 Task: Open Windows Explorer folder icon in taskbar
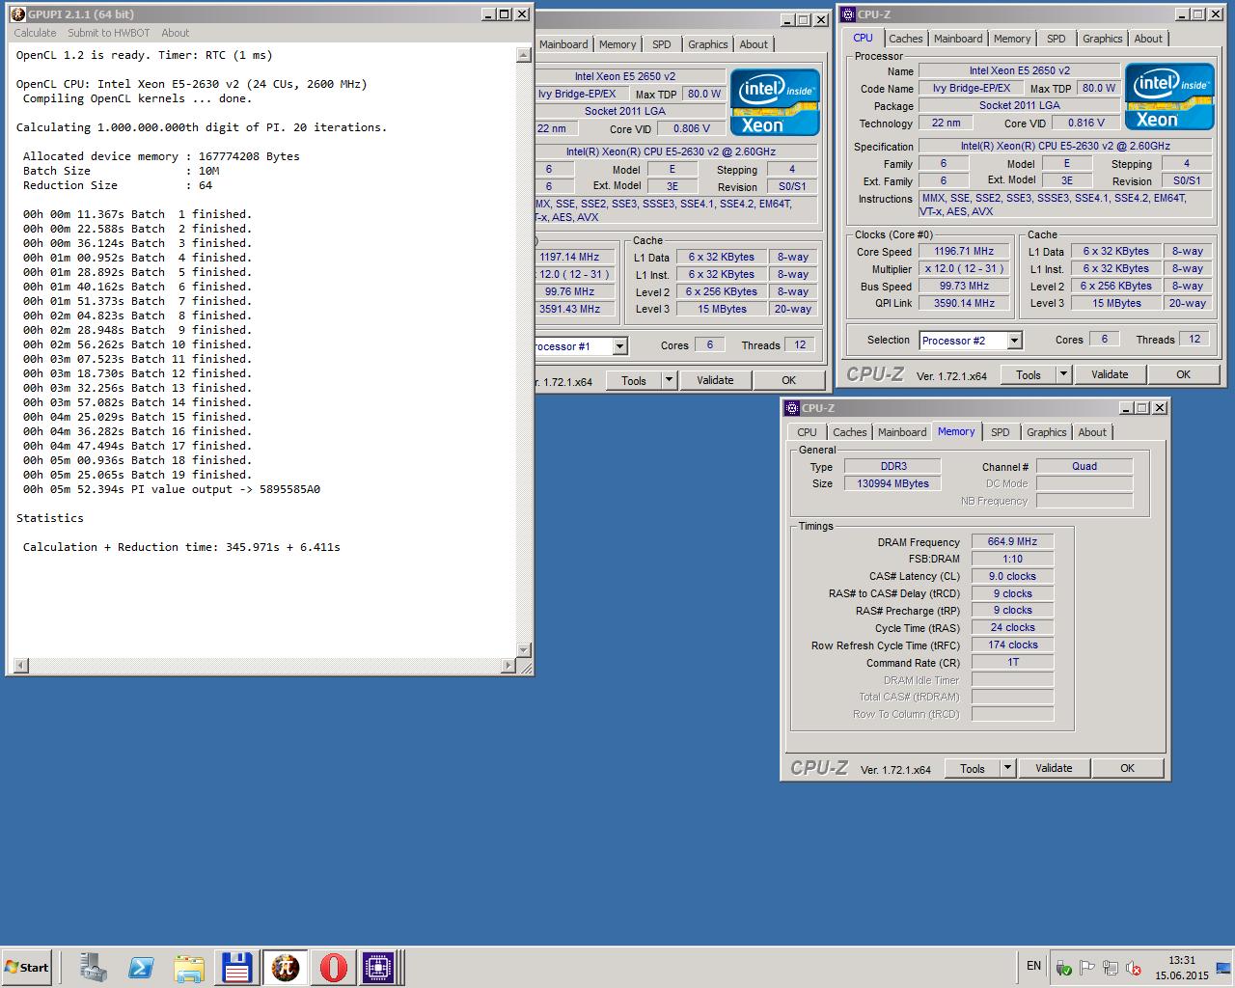coord(189,967)
